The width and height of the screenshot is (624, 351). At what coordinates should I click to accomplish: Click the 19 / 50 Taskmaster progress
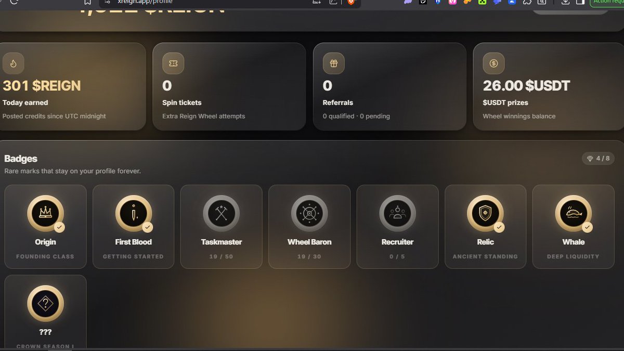(222, 256)
